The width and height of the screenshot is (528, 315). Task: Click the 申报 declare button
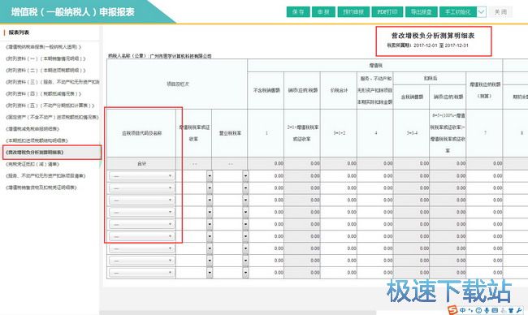click(x=323, y=12)
